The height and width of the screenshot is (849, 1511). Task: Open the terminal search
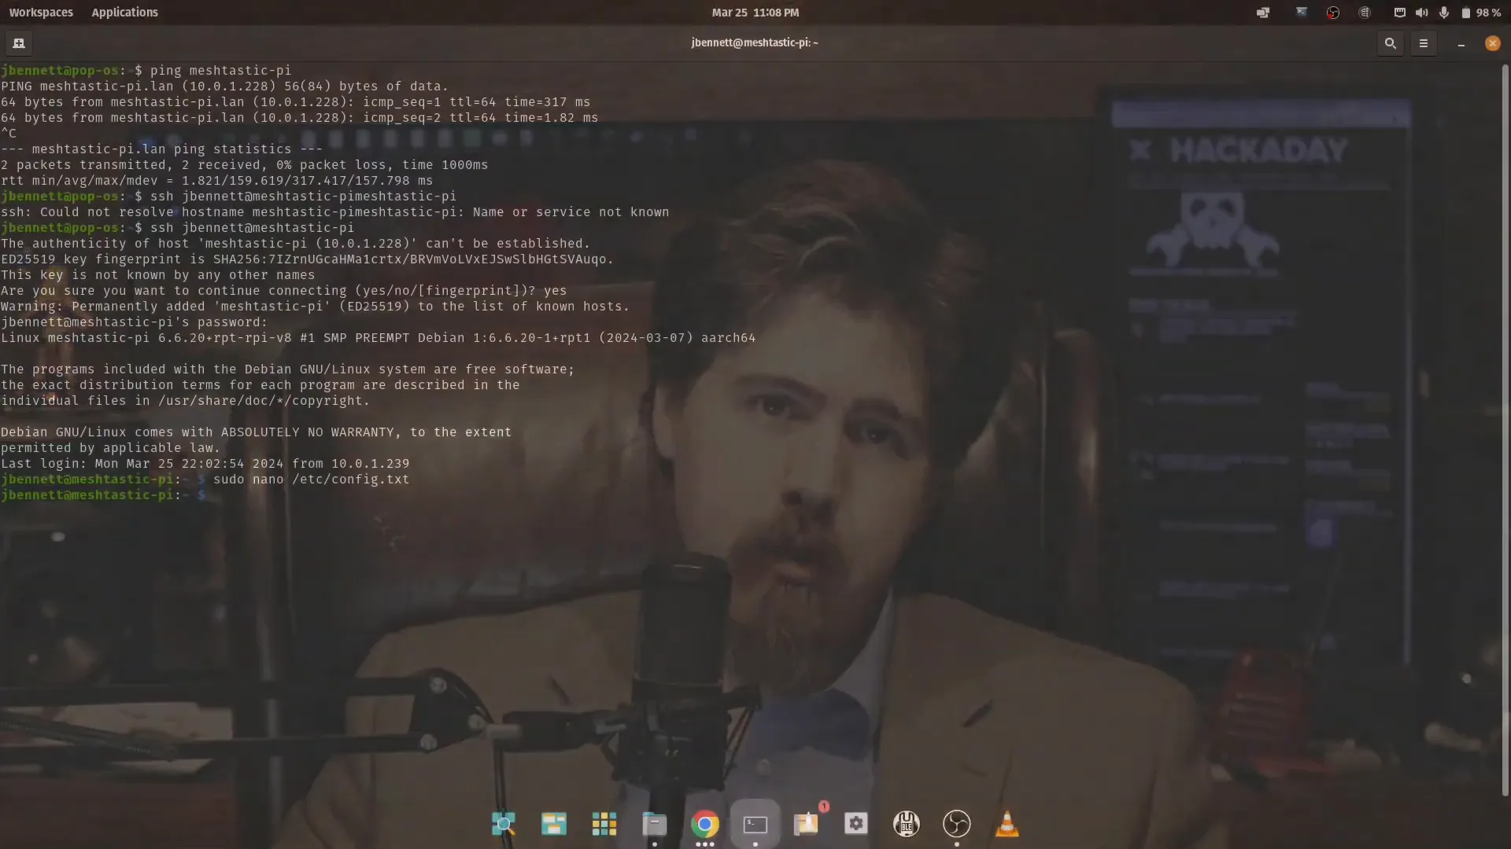point(1391,43)
